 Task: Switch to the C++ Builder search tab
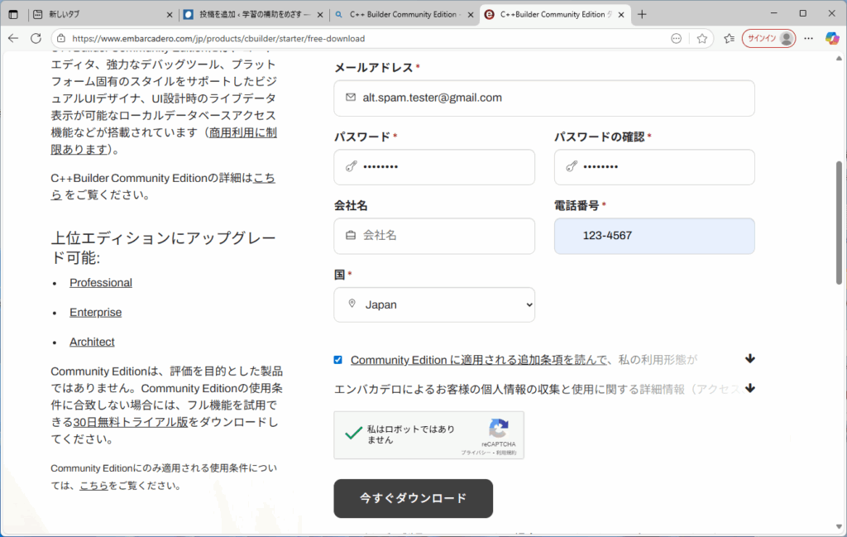click(403, 15)
